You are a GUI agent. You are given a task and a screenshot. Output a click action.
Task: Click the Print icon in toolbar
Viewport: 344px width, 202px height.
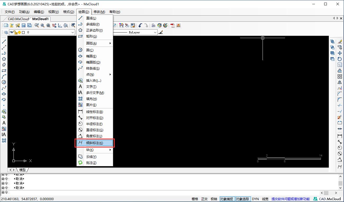pos(153,25)
